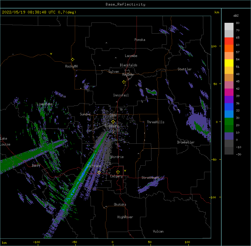Click the 65 value in the legend

238,37
